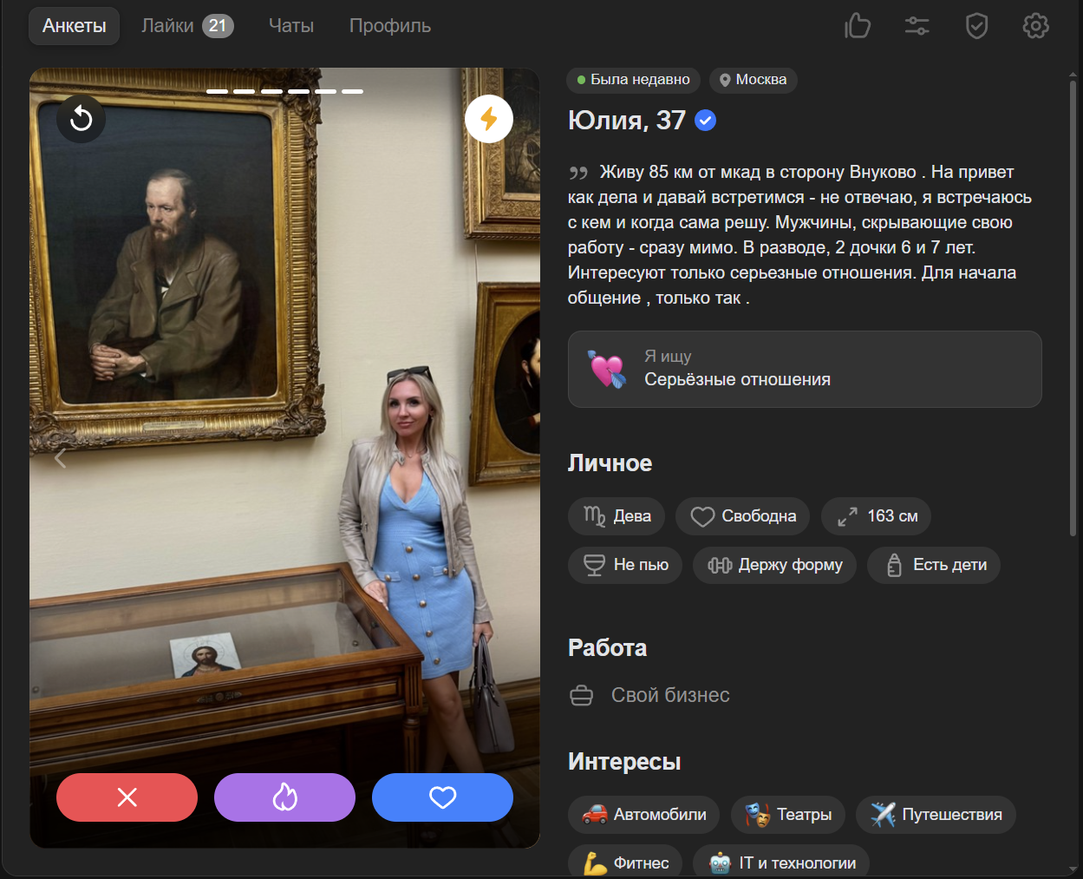Click the Интересы section heading

tap(624, 762)
